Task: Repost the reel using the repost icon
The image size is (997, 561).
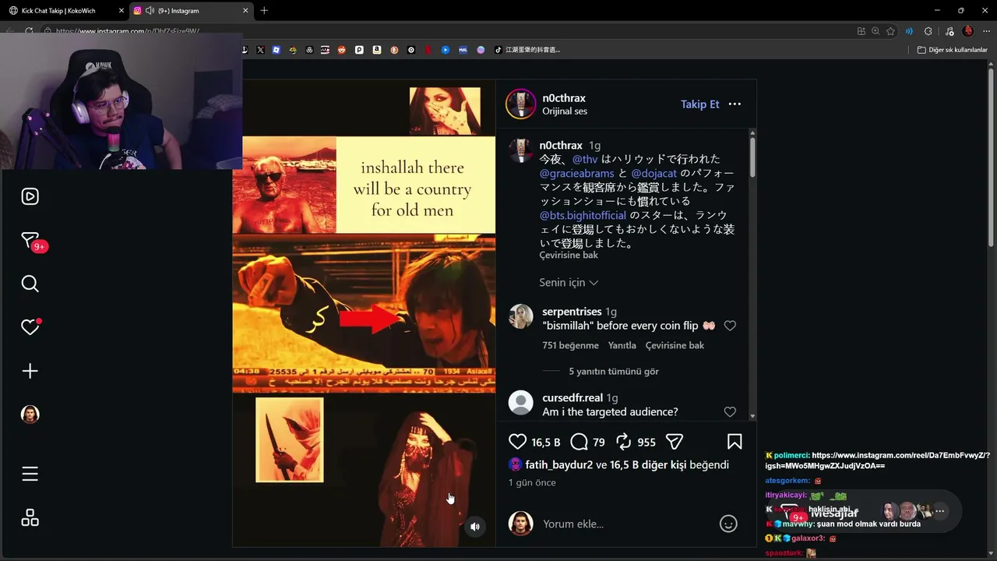Action: pyautogui.click(x=623, y=442)
